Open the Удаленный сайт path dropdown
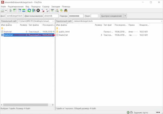Viewport: 163px width, 114px height. coord(162,21)
